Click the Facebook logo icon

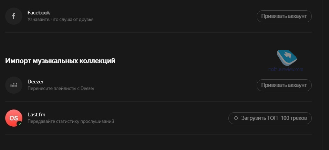pos(14,16)
